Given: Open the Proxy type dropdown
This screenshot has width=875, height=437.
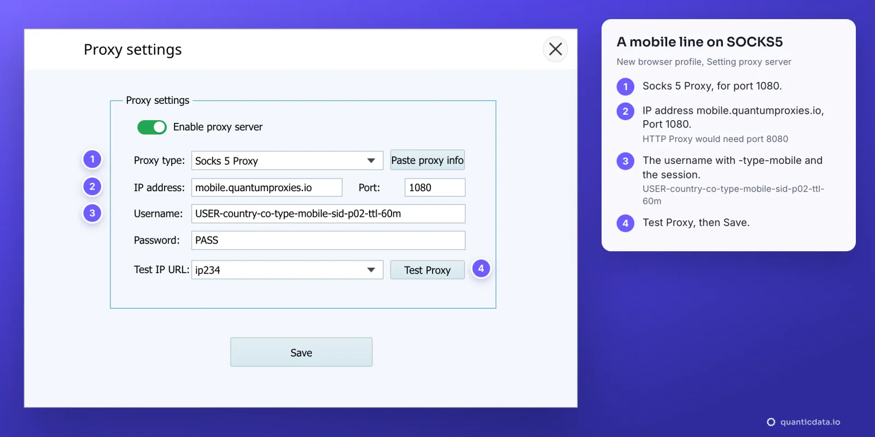Looking at the screenshot, I should pyautogui.click(x=287, y=161).
